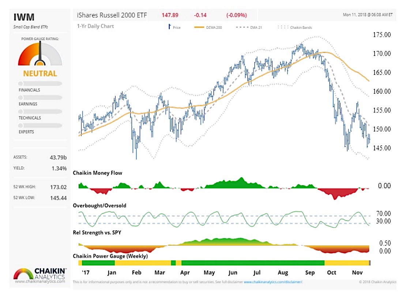Click the Financials rating bar

[x=40, y=84]
